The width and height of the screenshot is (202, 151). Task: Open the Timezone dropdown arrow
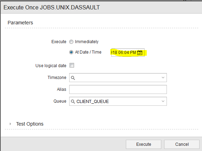[x=163, y=78]
